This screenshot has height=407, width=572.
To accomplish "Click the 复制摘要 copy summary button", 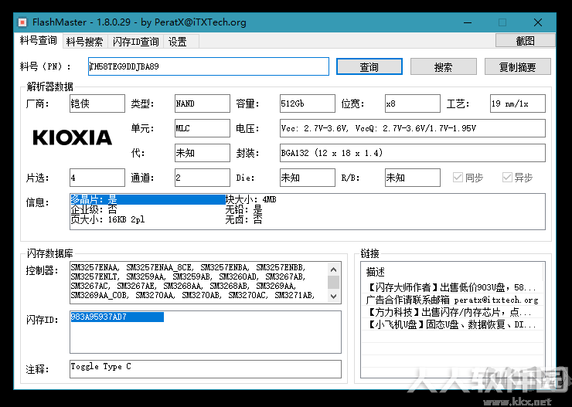I will click(517, 66).
